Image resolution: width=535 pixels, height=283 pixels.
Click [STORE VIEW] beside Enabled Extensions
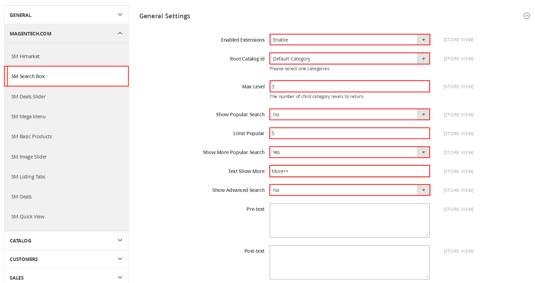tap(458, 40)
